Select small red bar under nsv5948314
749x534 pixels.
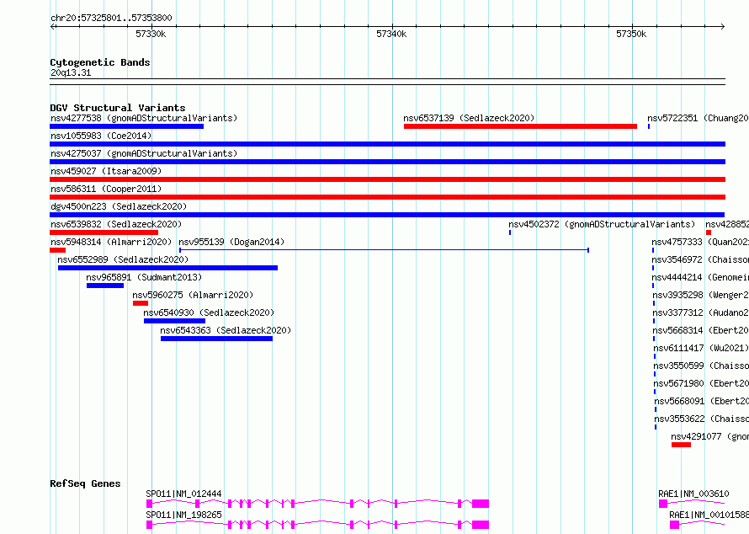coord(58,250)
